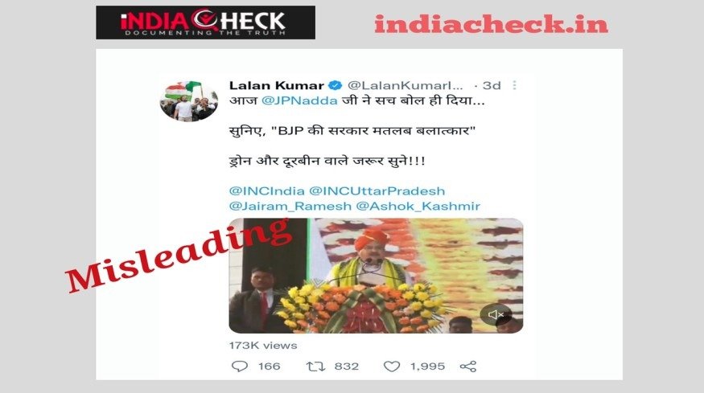Click the 173K views count
Viewport: 704px width, 393px height.
[263, 346]
